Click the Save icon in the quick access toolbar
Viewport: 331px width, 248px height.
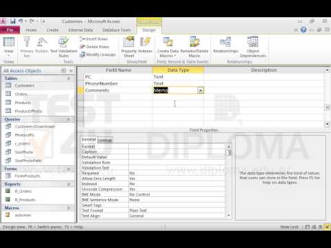(x=13, y=21)
